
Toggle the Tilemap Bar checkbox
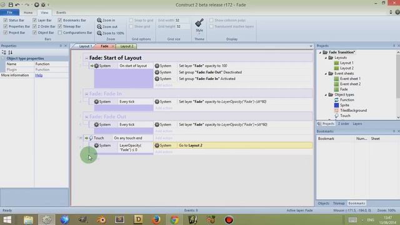pos(60,26)
